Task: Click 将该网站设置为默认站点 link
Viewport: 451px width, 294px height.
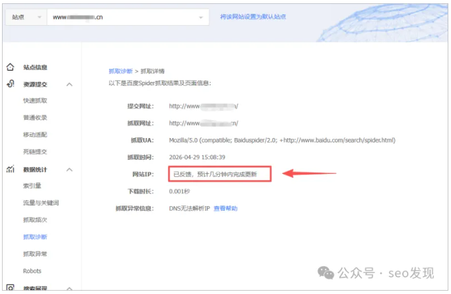Action: [x=253, y=17]
